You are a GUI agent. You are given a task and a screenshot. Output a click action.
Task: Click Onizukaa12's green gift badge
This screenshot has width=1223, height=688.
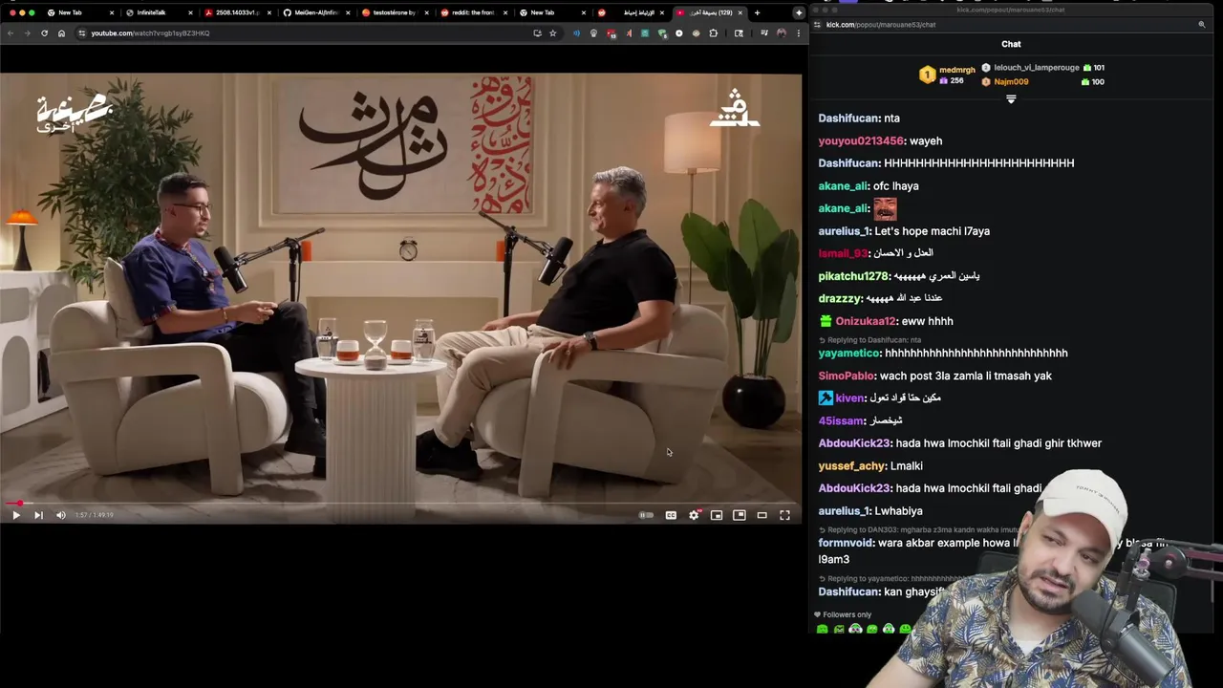point(825,322)
